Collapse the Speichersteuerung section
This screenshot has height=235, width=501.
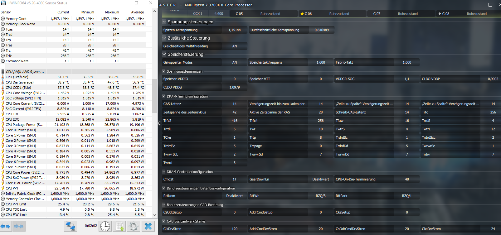[x=164, y=54]
